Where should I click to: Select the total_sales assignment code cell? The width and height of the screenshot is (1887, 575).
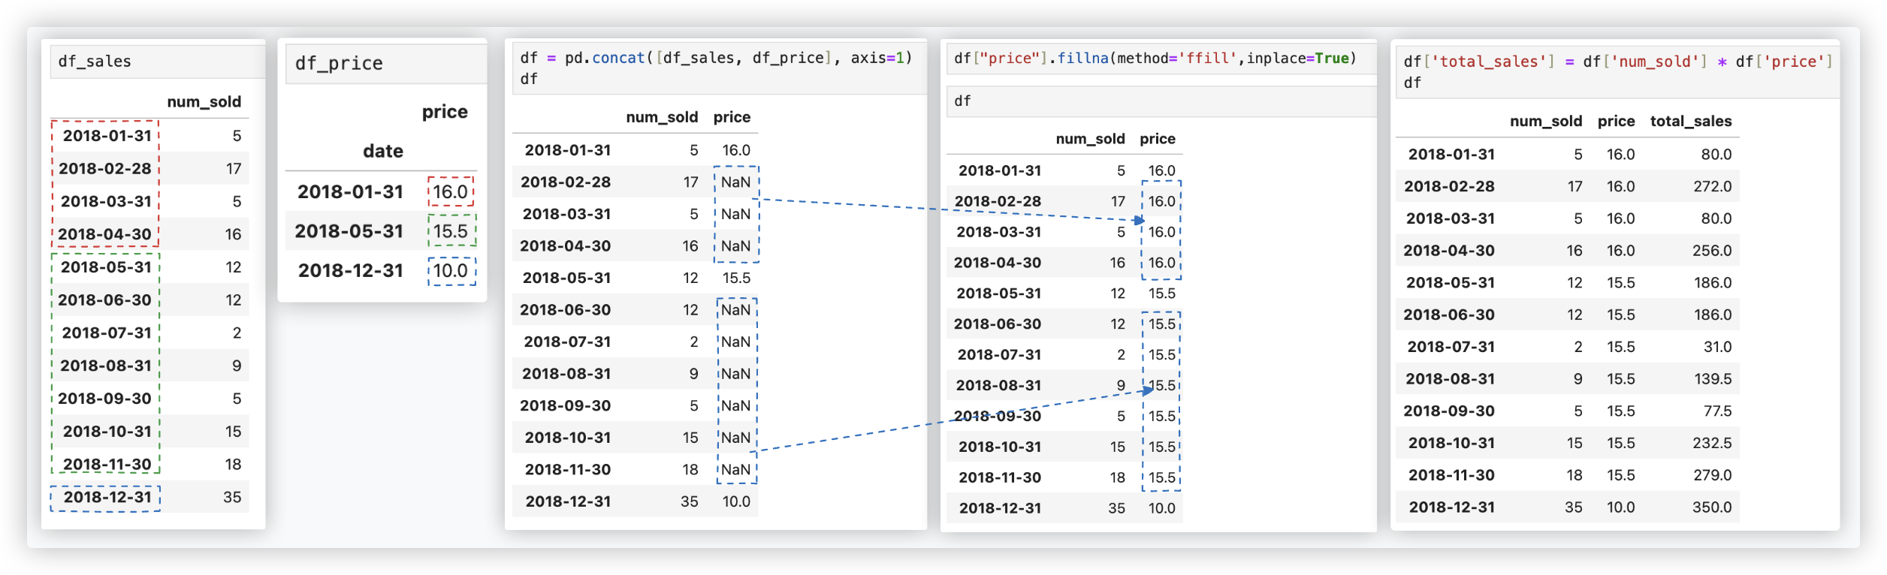(1617, 72)
